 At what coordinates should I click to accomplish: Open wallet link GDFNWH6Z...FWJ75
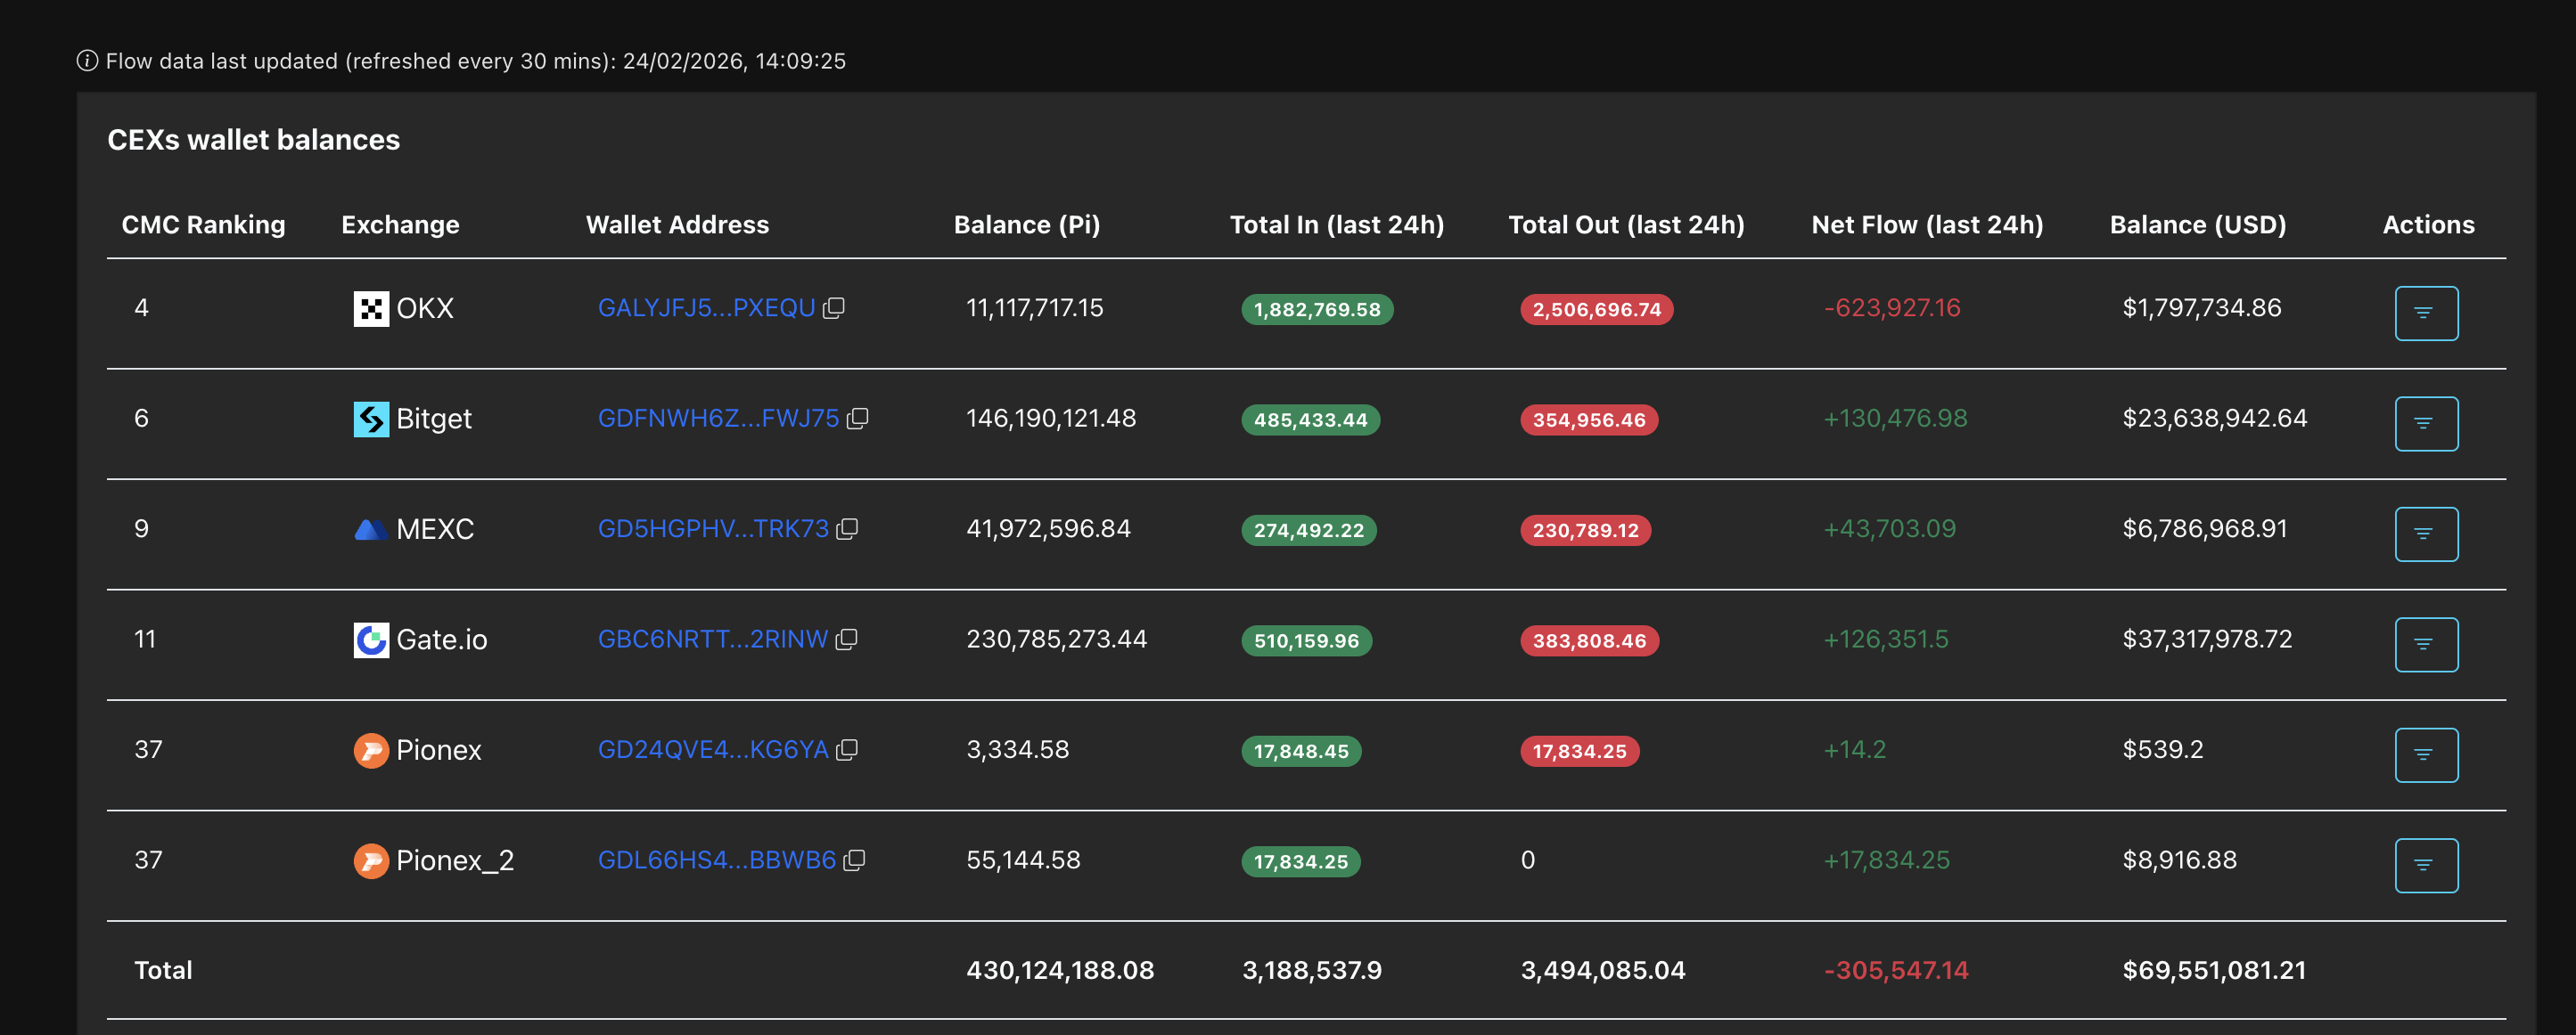coord(718,419)
